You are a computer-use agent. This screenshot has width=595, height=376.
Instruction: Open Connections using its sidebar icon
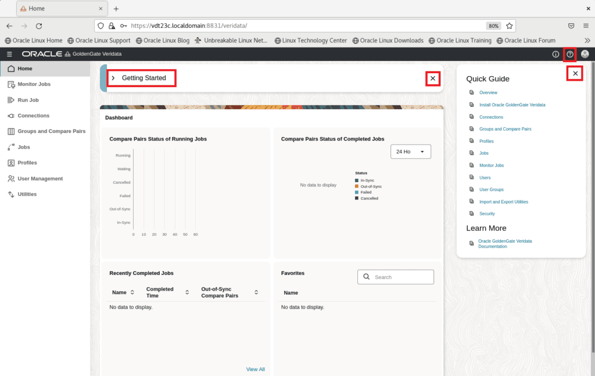(x=9, y=115)
